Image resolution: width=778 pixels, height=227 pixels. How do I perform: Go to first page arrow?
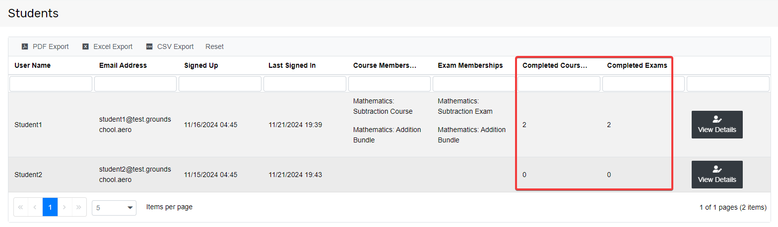click(20, 207)
